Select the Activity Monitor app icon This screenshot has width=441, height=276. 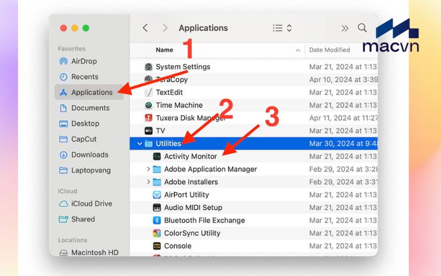point(157,156)
